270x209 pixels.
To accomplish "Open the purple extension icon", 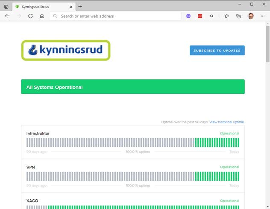I will click(x=188, y=16).
